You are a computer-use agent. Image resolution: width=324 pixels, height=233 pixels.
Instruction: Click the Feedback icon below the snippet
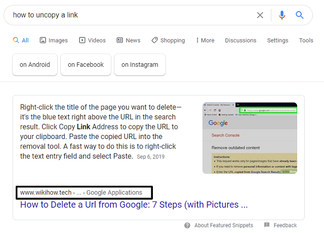pos(267,225)
